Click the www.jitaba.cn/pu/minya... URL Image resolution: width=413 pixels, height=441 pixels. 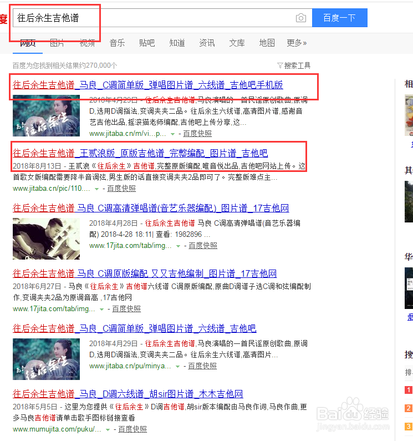pos(130,366)
